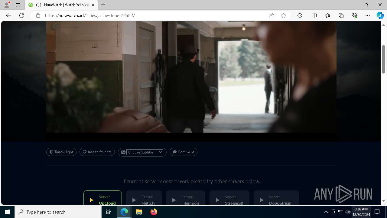Switch to Server DoodStream

tap(276, 198)
